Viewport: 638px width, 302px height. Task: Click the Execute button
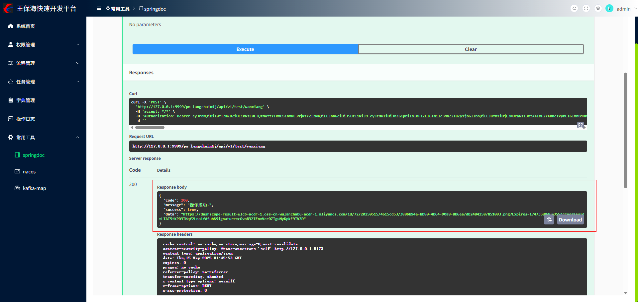click(245, 49)
